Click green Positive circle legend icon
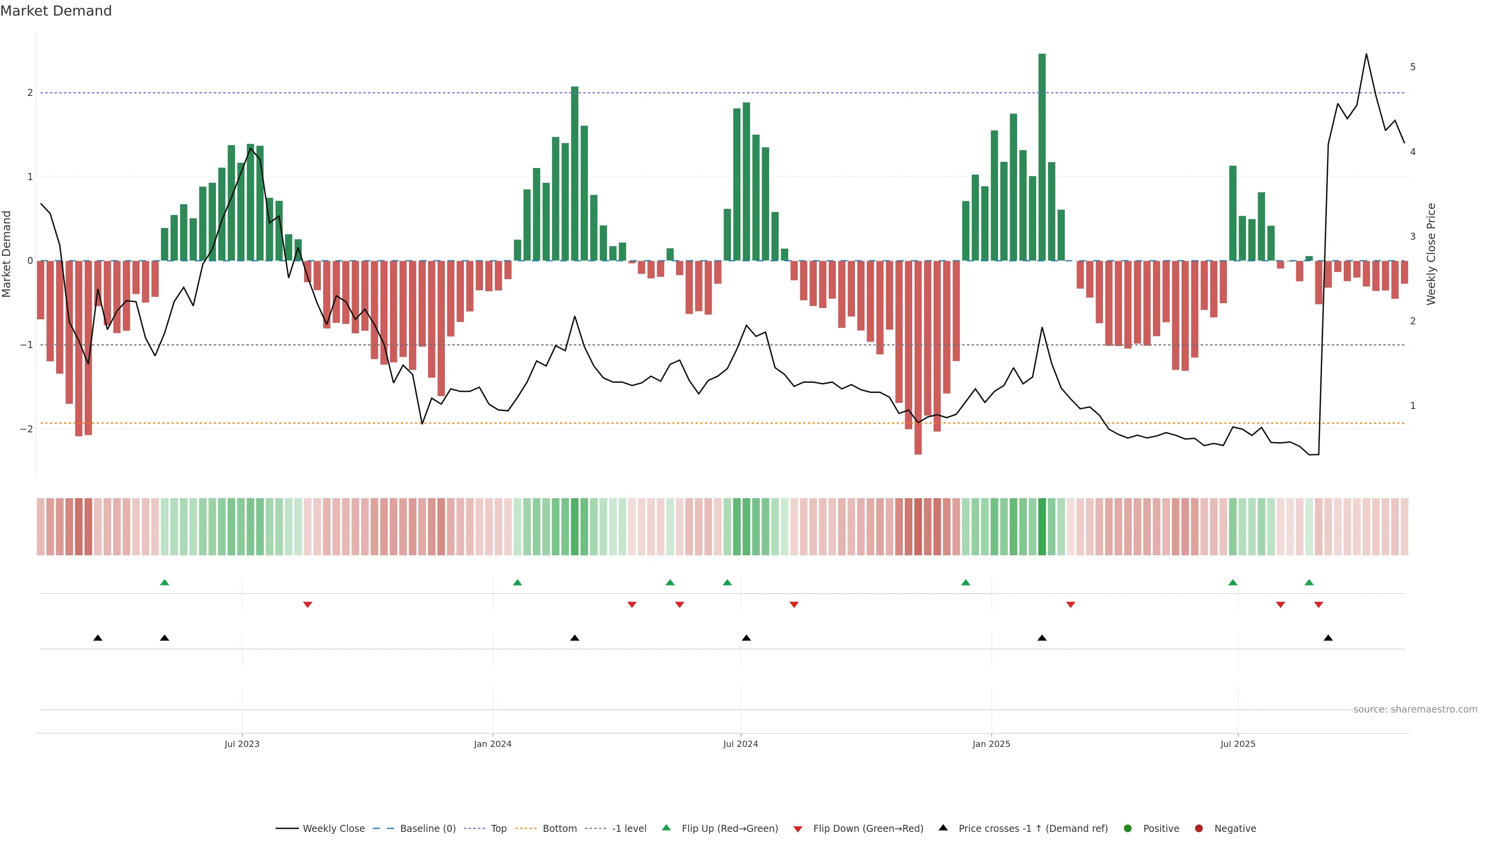This screenshot has height=842, width=1497. tap(1128, 828)
